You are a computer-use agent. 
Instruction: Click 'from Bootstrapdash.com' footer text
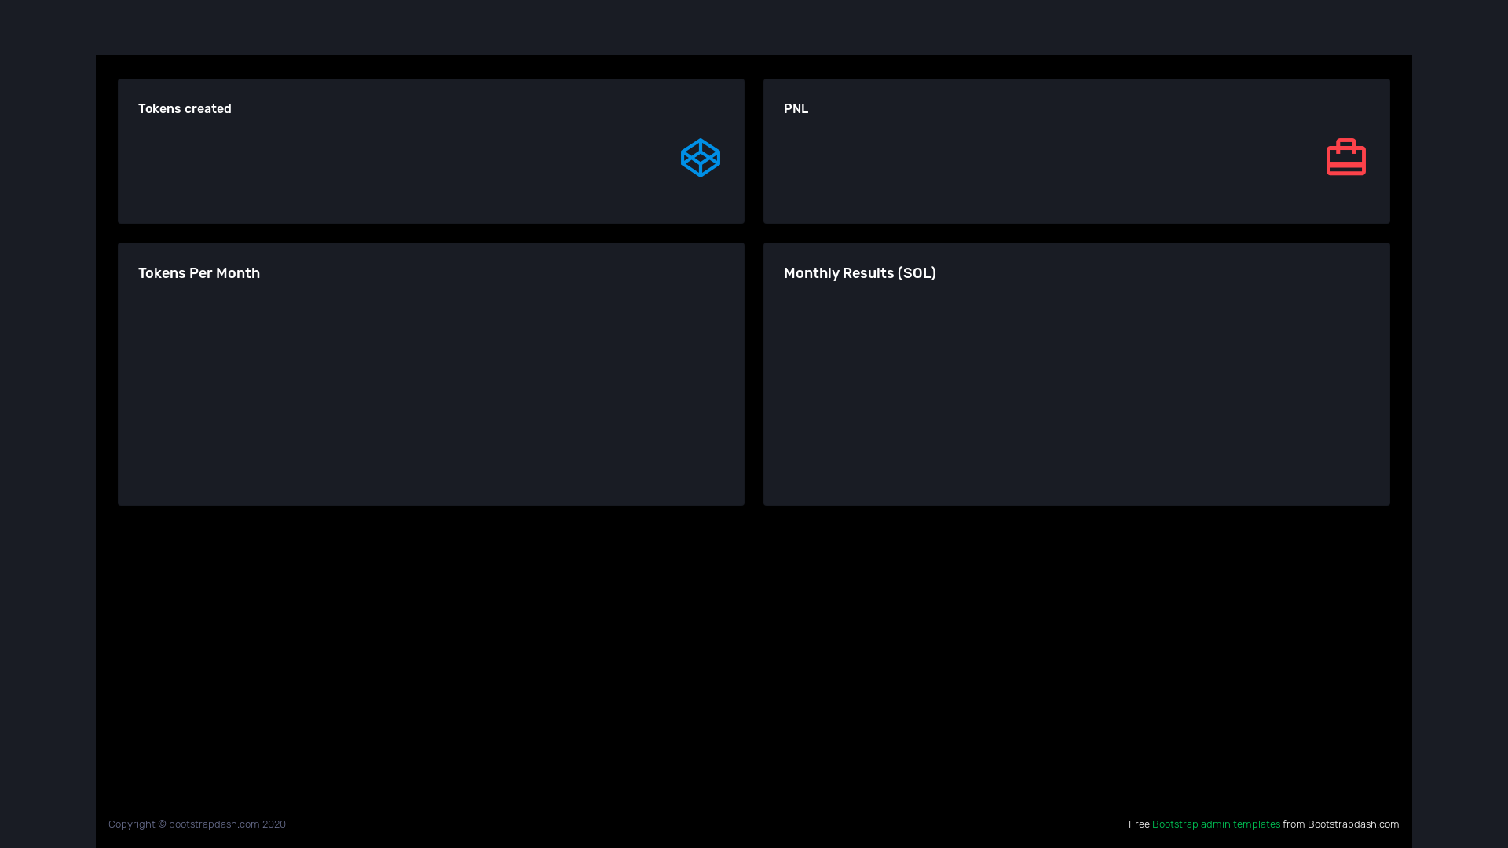(x=1341, y=824)
